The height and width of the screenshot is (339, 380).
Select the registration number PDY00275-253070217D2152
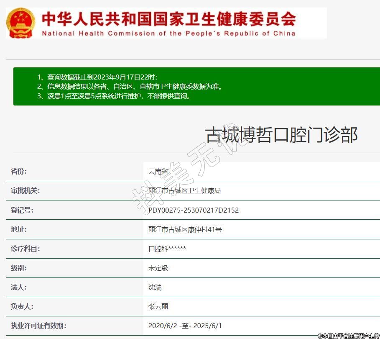(x=193, y=210)
